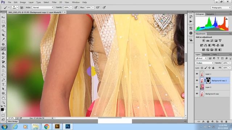Toggle Background copy layer visibility

[197, 94]
